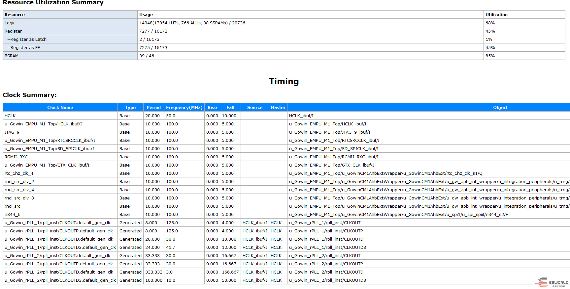
Task: Select rPLL_1 CLKOUT.default_gen_clk clock name
Action: tap(60, 223)
